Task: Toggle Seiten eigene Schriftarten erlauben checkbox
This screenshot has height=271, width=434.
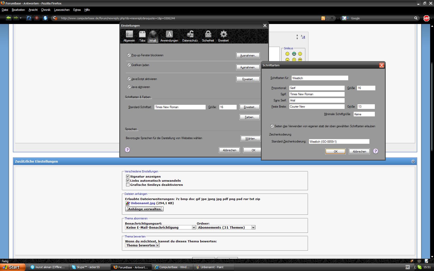Action: [x=272, y=126]
